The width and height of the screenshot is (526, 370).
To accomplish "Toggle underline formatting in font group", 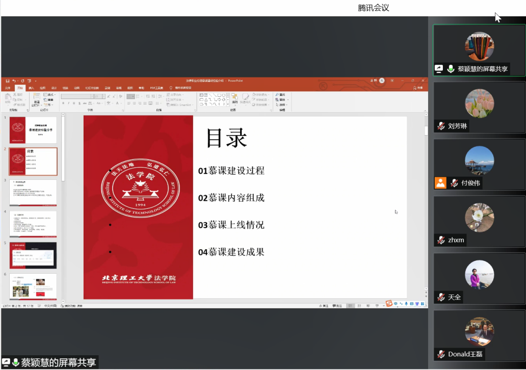I will click(x=75, y=103).
